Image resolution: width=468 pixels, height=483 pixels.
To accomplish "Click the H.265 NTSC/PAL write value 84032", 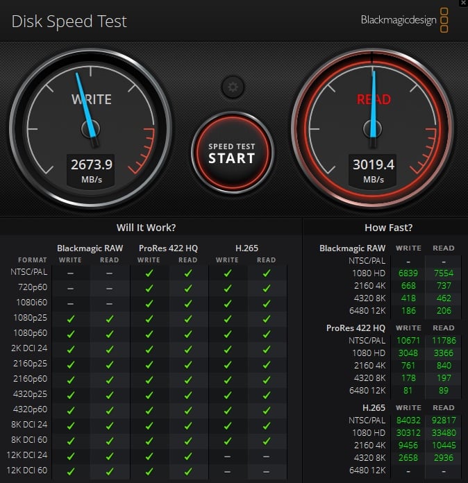I will click(408, 421).
